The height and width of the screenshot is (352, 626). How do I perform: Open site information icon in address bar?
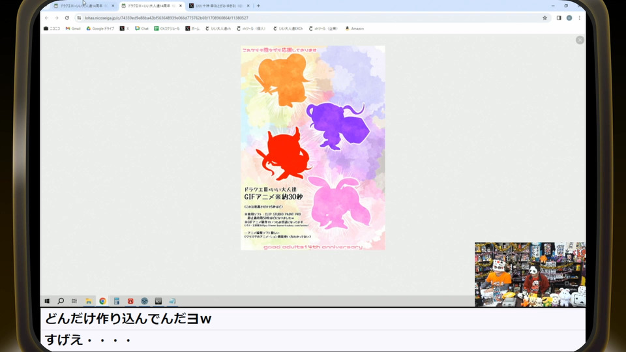79,18
